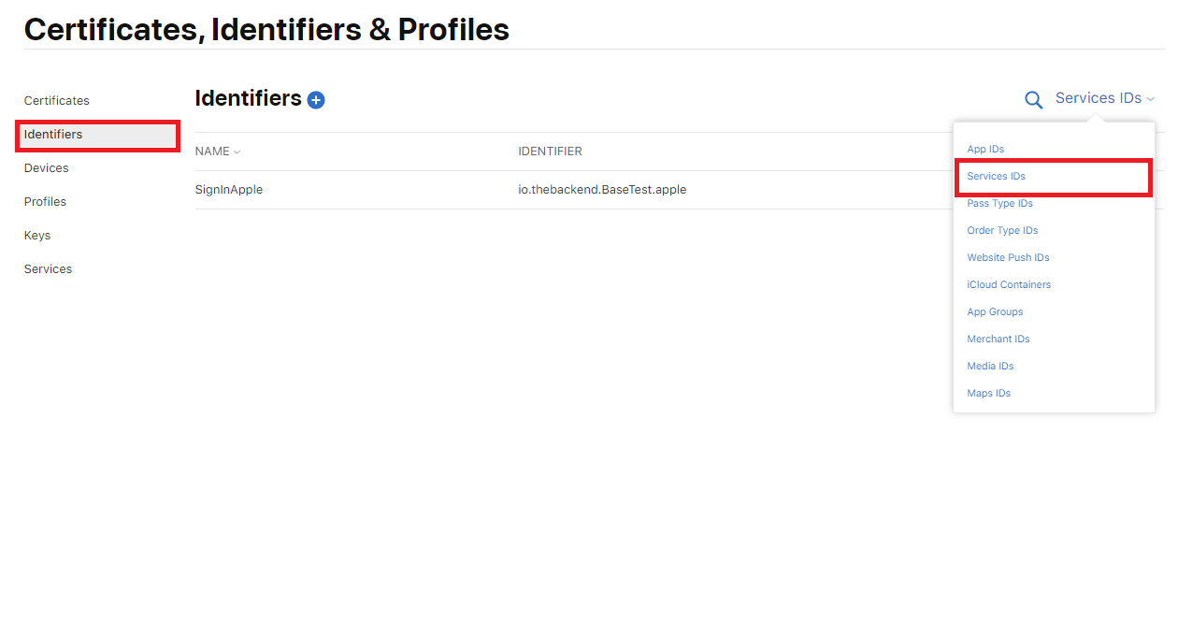Open the Services IDs filter dropdown
The image size is (1192, 636).
point(1104,98)
